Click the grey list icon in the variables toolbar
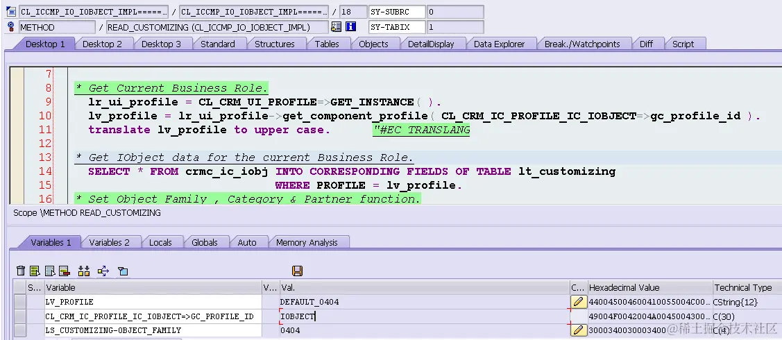 (50, 271)
